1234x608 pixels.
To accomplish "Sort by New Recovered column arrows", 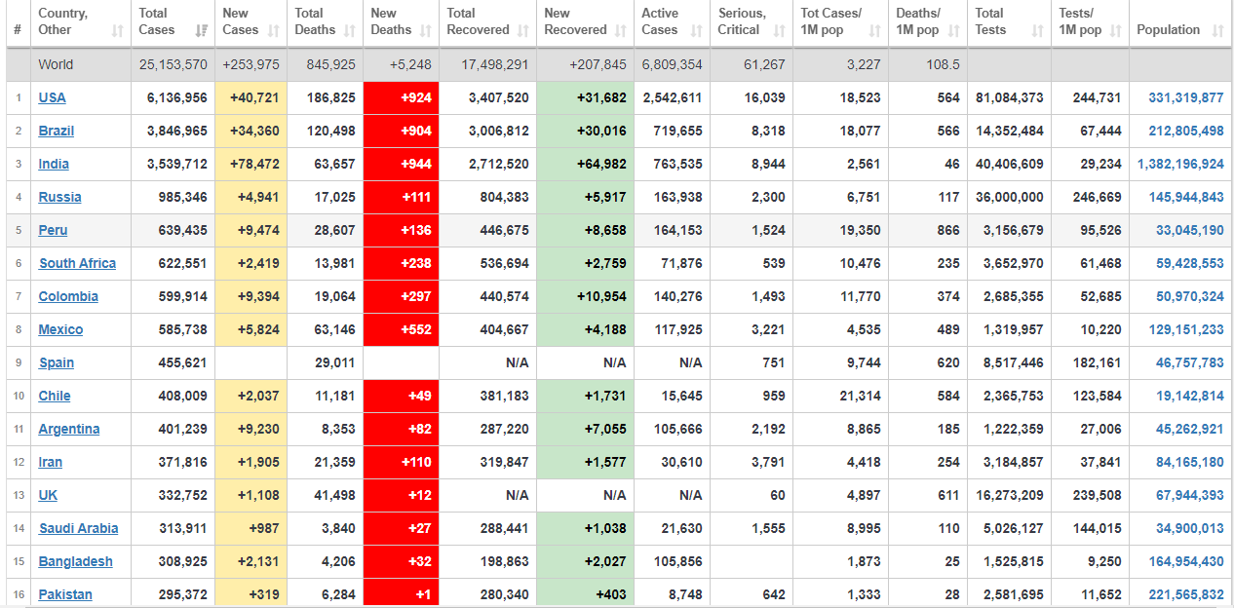I will click(x=621, y=31).
